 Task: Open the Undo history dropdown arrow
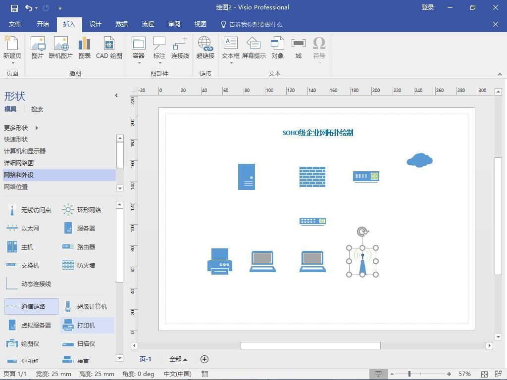click(37, 8)
